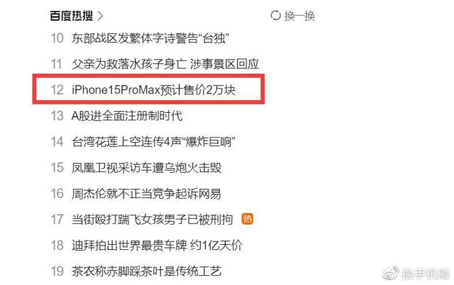Open the 百度热搜 heading

point(71,16)
